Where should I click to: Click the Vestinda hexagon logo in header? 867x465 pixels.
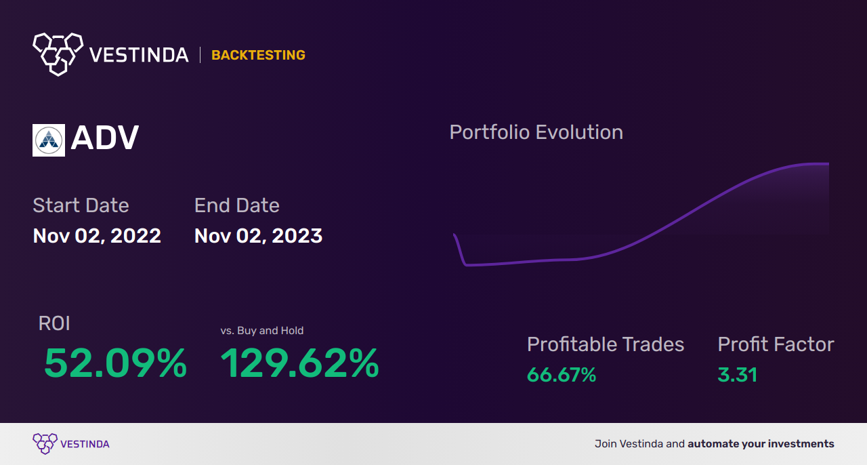tap(58, 54)
